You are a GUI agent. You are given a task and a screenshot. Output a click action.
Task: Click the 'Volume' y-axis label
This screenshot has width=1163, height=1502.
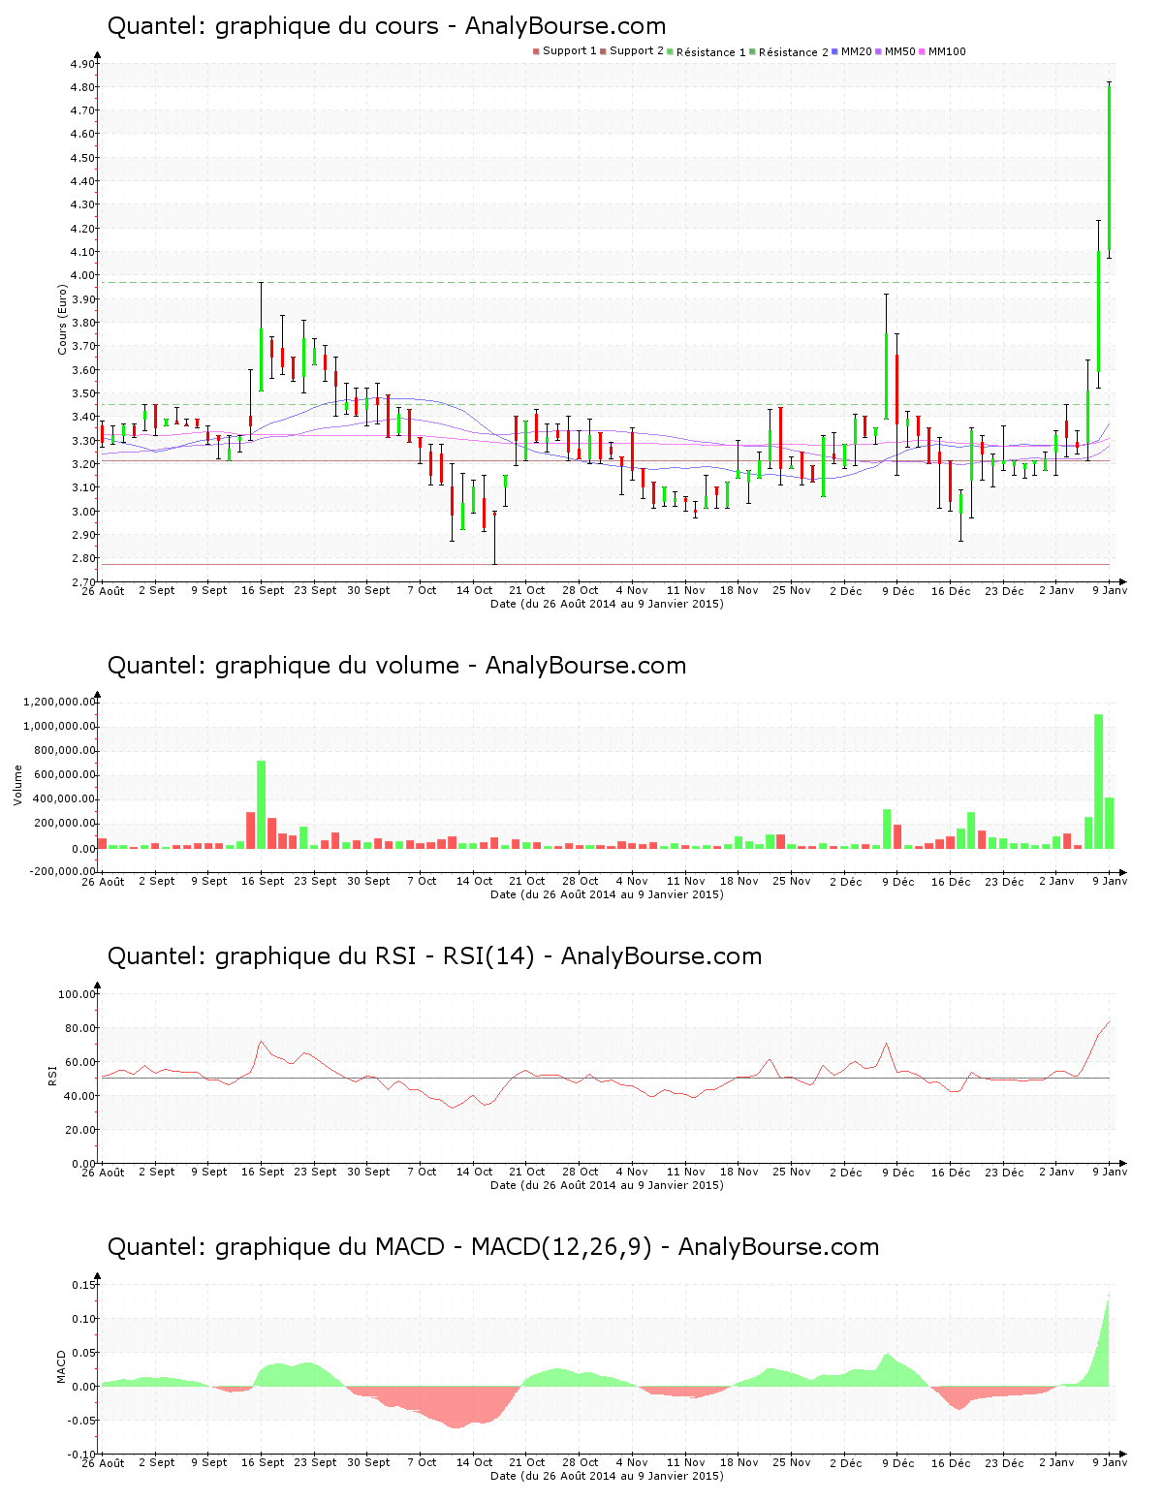coord(17,785)
